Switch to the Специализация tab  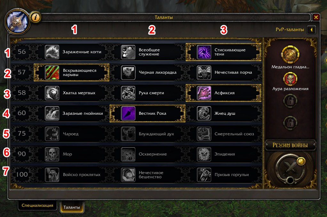point(37,205)
